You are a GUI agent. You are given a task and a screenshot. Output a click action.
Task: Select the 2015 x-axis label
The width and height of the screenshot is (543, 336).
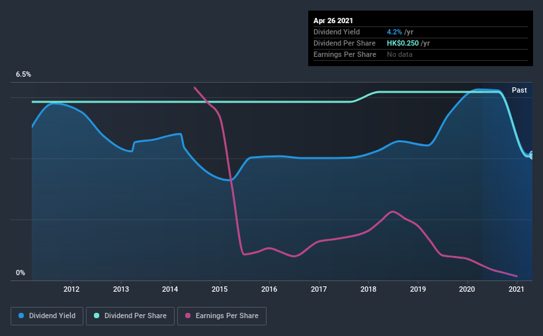click(x=220, y=289)
